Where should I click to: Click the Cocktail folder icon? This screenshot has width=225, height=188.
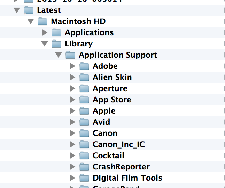point(84,156)
